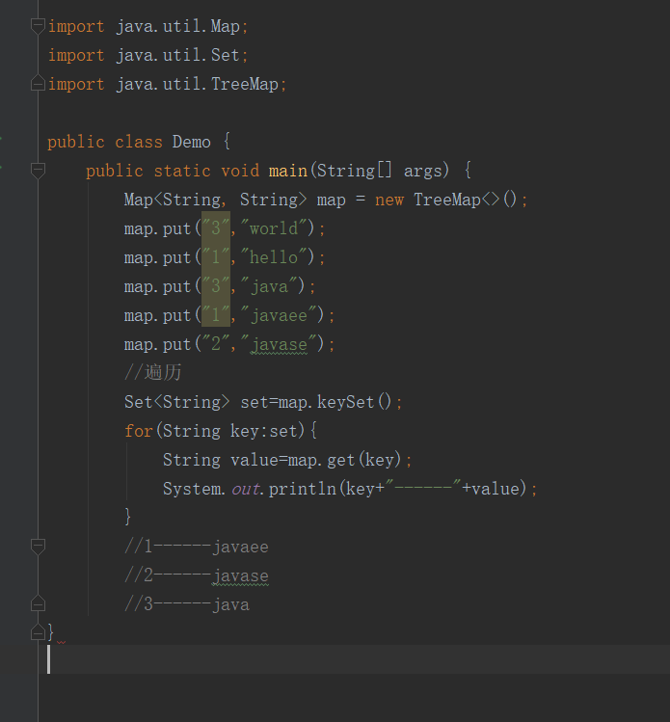670x722 pixels.
Task: Click the italic out field in System.out
Action: pos(246,489)
